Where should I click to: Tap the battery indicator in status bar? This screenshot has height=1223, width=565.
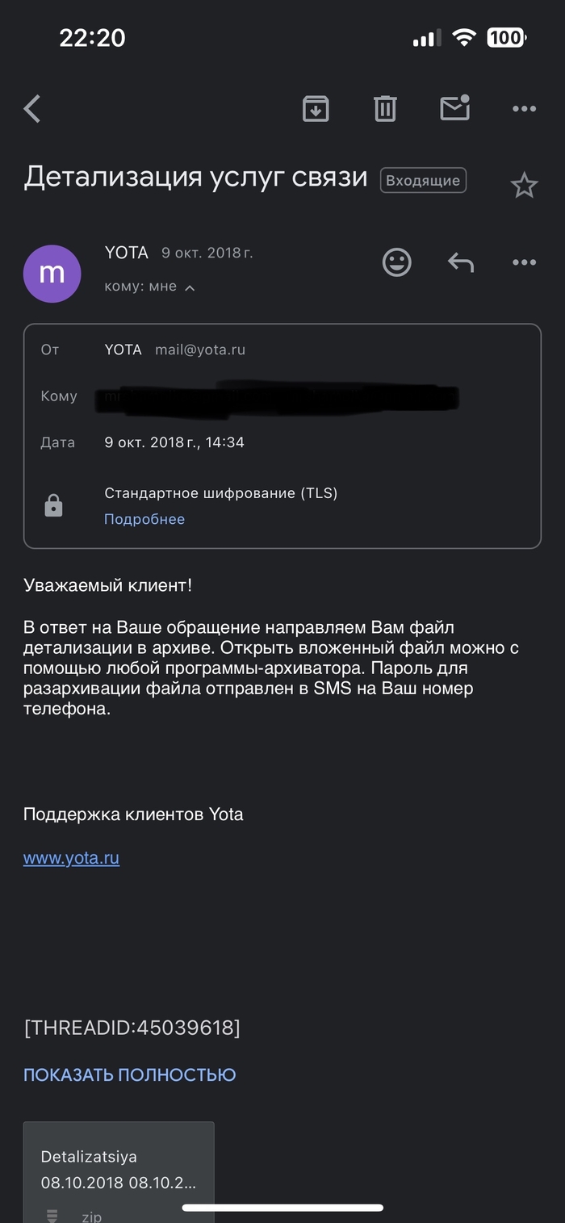tap(506, 37)
